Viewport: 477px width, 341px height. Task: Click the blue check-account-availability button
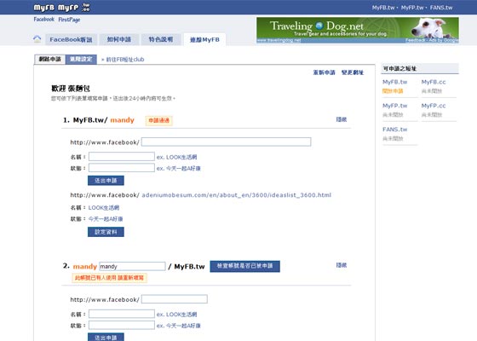[x=245, y=266]
